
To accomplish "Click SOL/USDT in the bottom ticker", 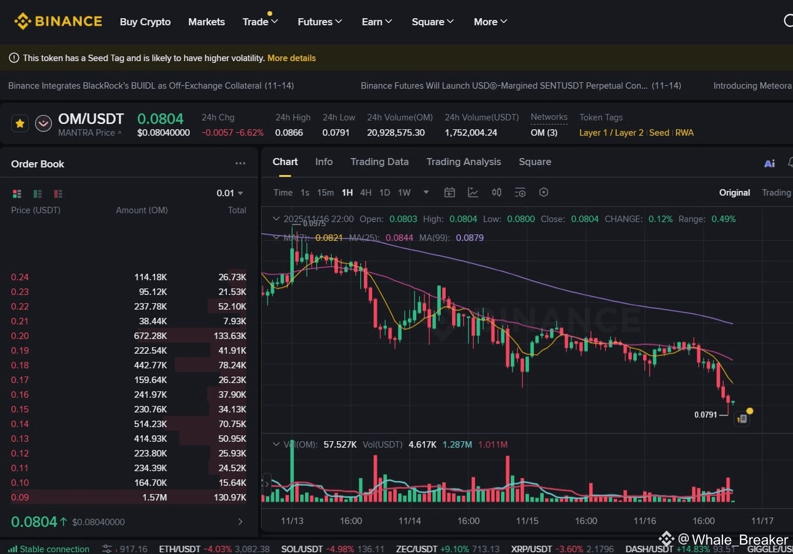I will pos(302,549).
